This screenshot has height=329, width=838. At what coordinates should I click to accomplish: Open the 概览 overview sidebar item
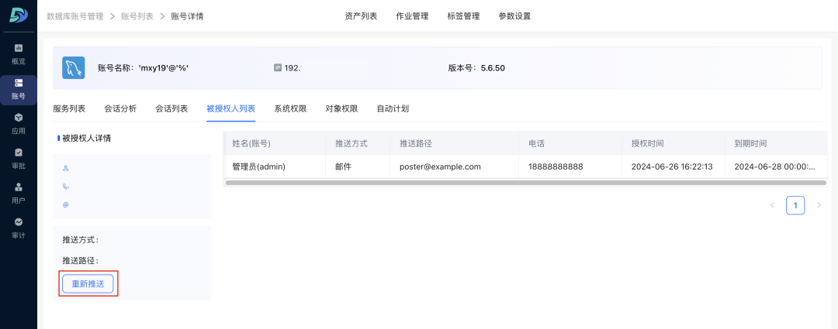pyautogui.click(x=18, y=55)
